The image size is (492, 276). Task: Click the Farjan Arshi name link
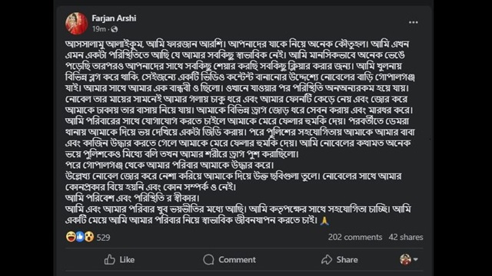coord(114,18)
